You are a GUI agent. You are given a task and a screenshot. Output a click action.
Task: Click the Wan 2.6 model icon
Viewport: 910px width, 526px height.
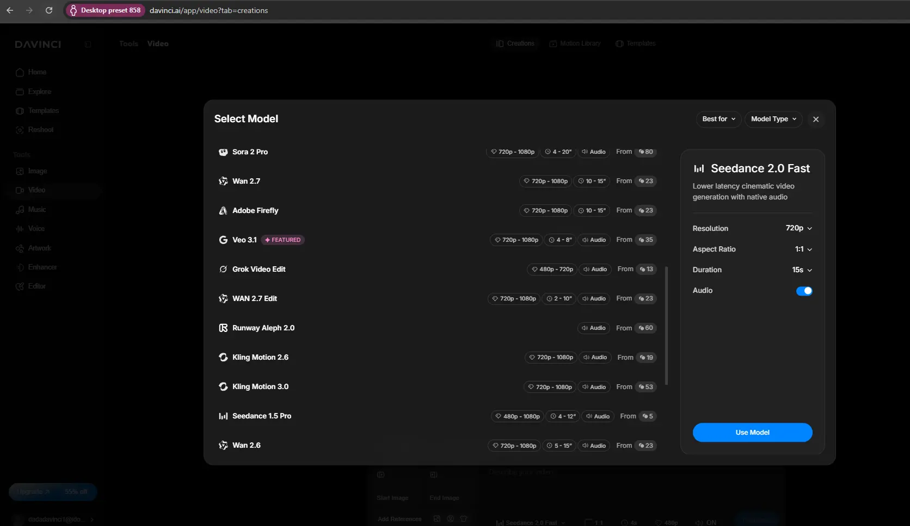pos(223,446)
